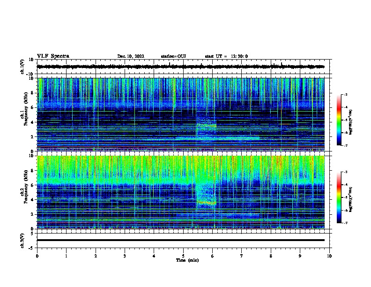
Task: Click the ch.1 spectrogram color scale bar
Action: (x=339, y=120)
